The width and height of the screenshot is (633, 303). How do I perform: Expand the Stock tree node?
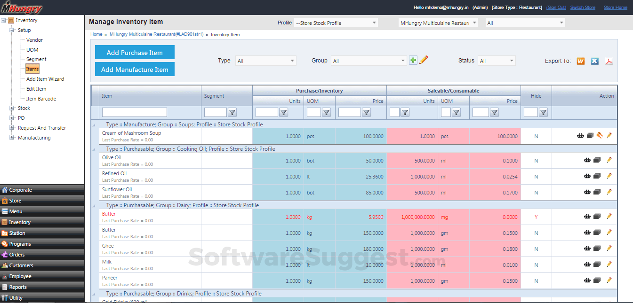tap(12, 108)
